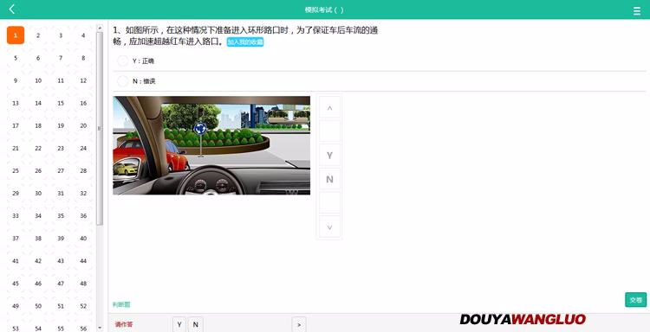This screenshot has width=650, height=332.
Task: Jump to question 22 in list
Action: (38, 148)
